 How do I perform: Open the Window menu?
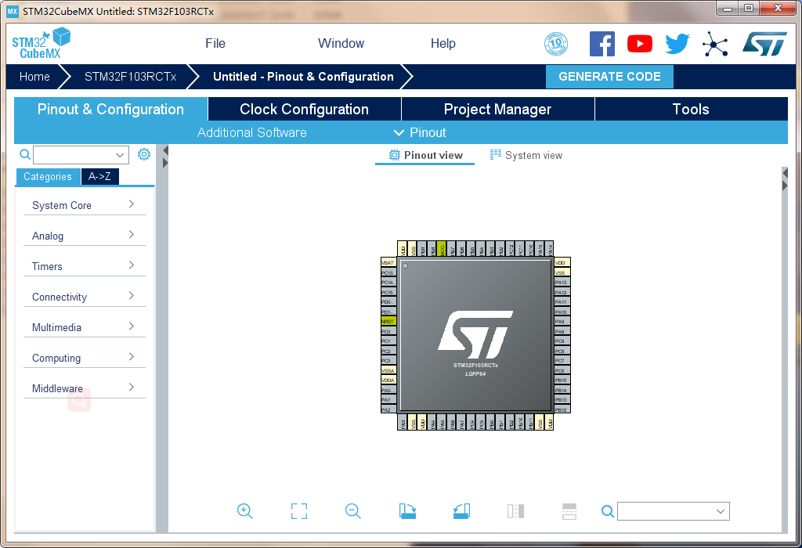click(341, 44)
